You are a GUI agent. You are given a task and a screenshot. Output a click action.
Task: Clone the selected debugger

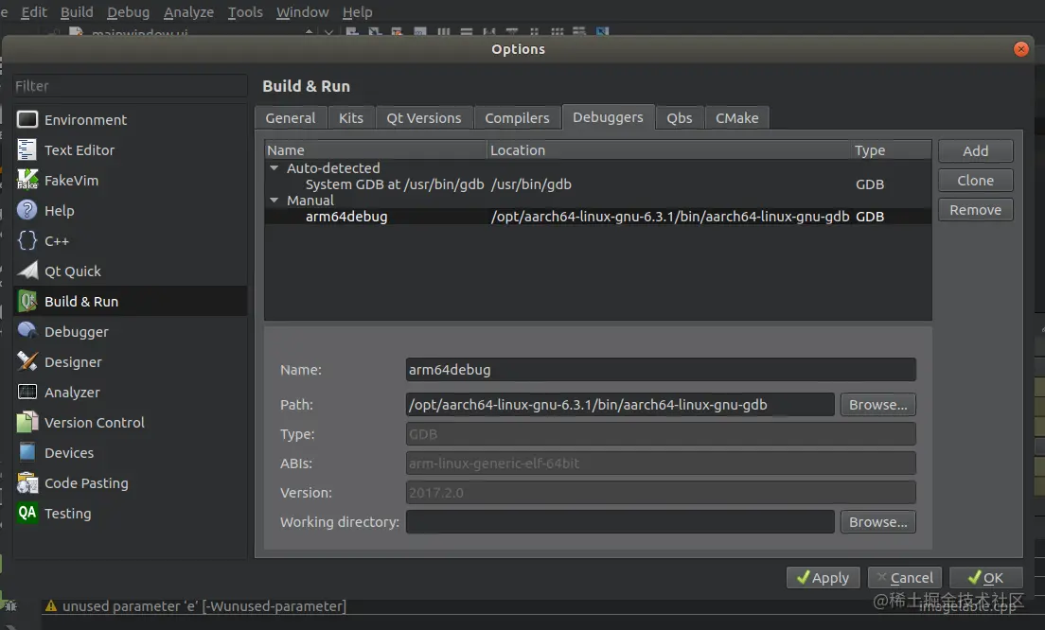coord(976,181)
